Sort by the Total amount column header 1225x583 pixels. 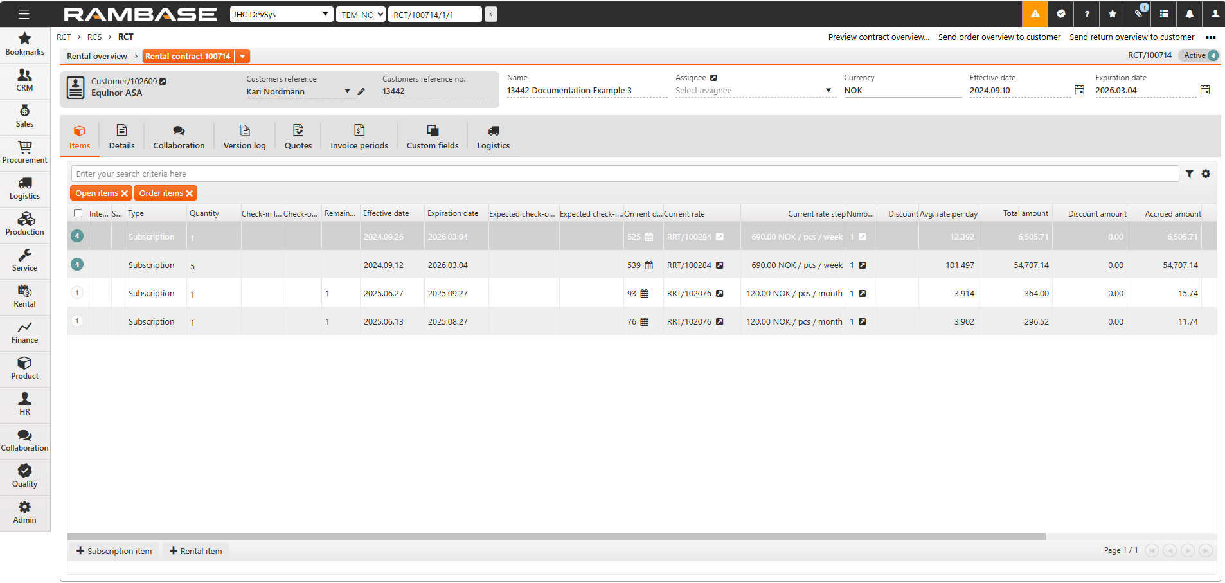[x=1026, y=213]
